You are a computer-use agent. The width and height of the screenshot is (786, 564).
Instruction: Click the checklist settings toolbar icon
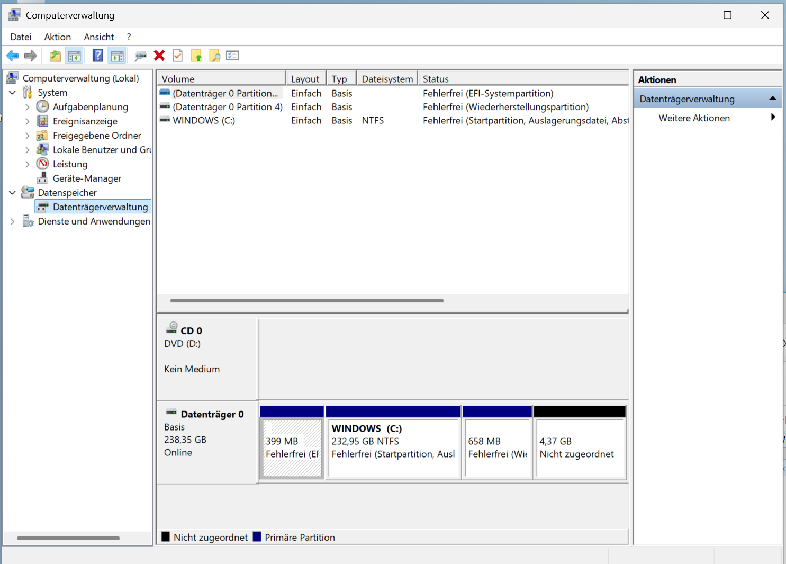[232, 56]
